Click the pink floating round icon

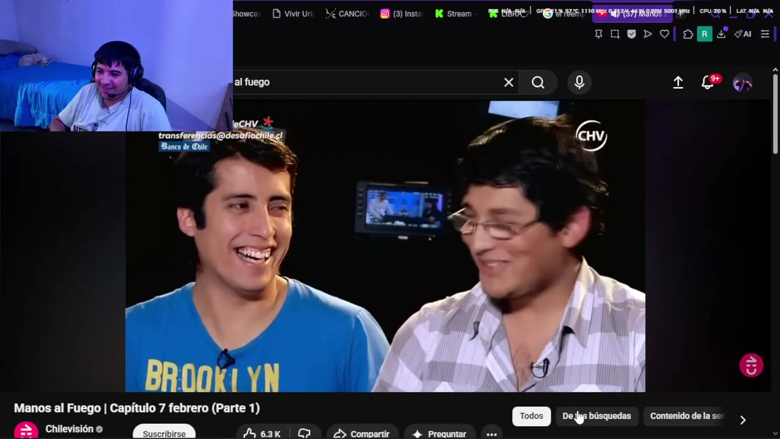(x=751, y=365)
